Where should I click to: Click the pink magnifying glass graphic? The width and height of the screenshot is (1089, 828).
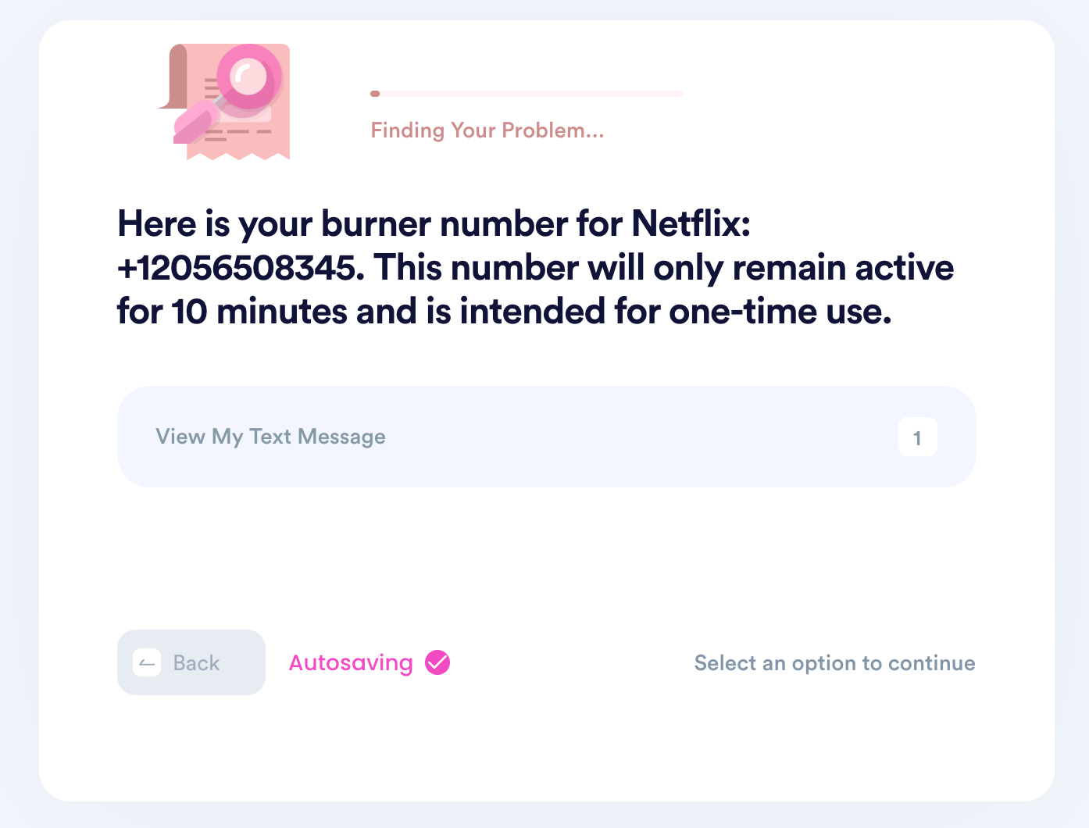(x=249, y=78)
